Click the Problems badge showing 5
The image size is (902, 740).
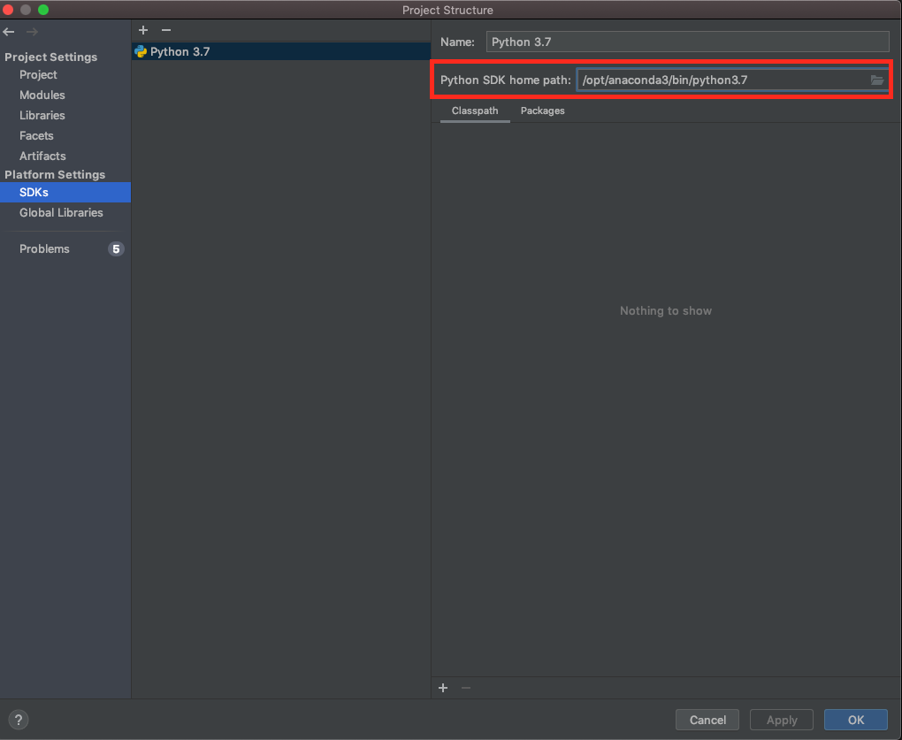(x=116, y=248)
